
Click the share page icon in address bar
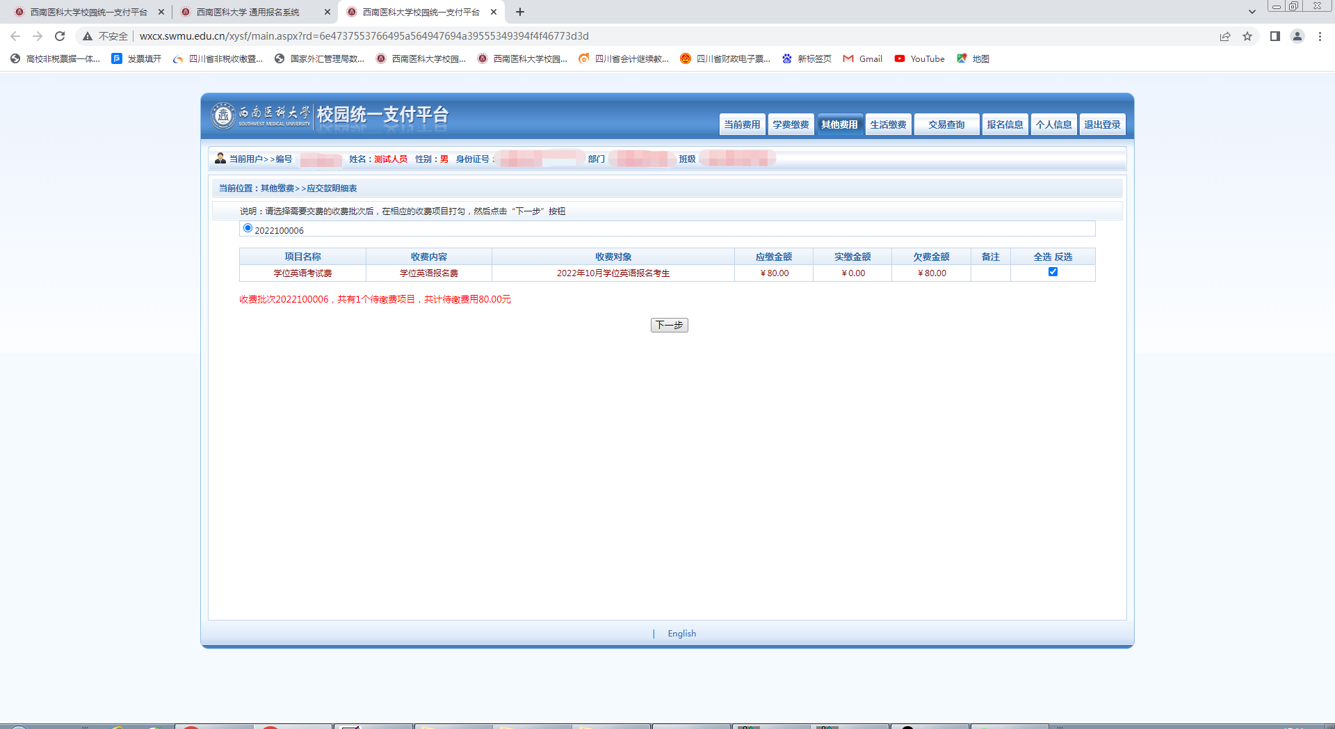[1225, 36]
